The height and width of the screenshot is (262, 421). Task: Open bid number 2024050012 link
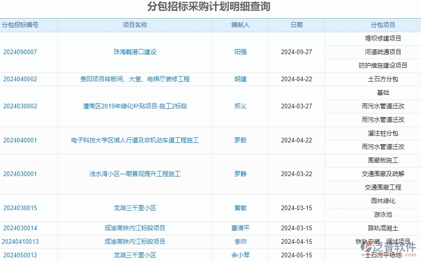coord(20,255)
